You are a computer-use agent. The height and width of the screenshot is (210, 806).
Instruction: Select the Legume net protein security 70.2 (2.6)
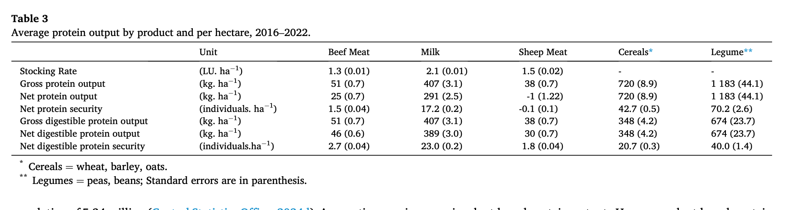(x=731, y=109)
